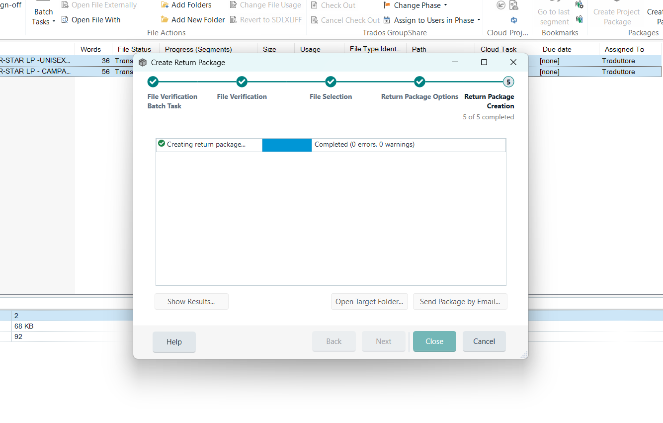Click the step 5 Return Package Creation circle
The width and height of the screenshot is (663, 423).
(x=508, y=82)
